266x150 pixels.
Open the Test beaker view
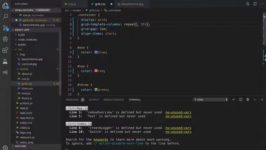(5, 61)
